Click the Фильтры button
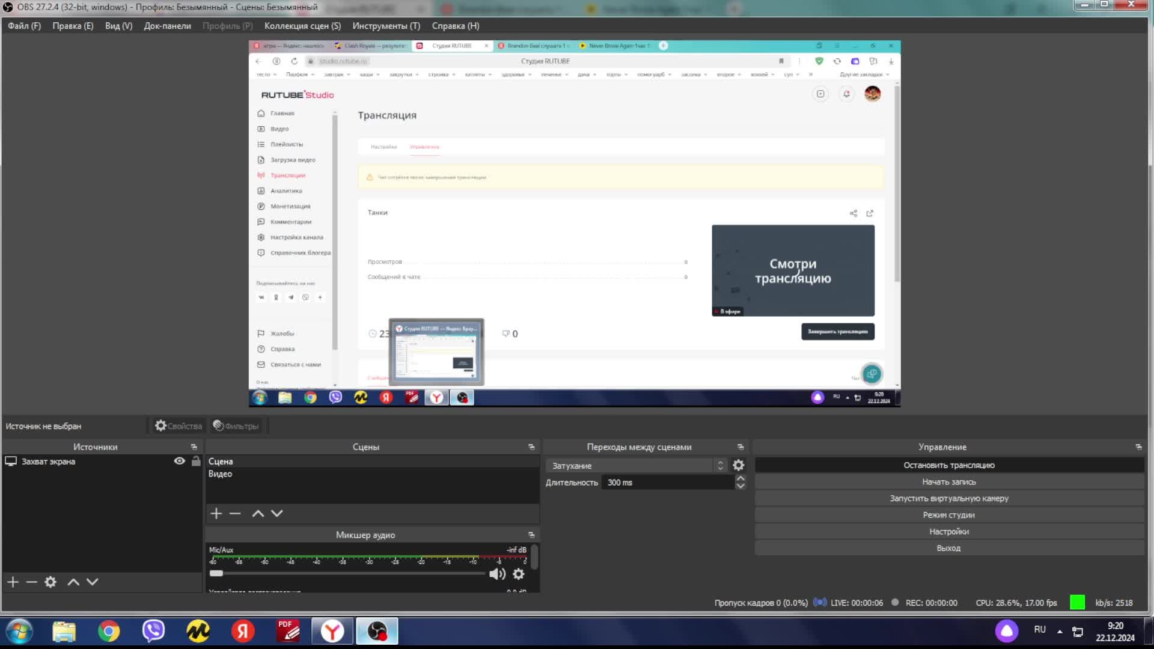 tap(236, 426)
